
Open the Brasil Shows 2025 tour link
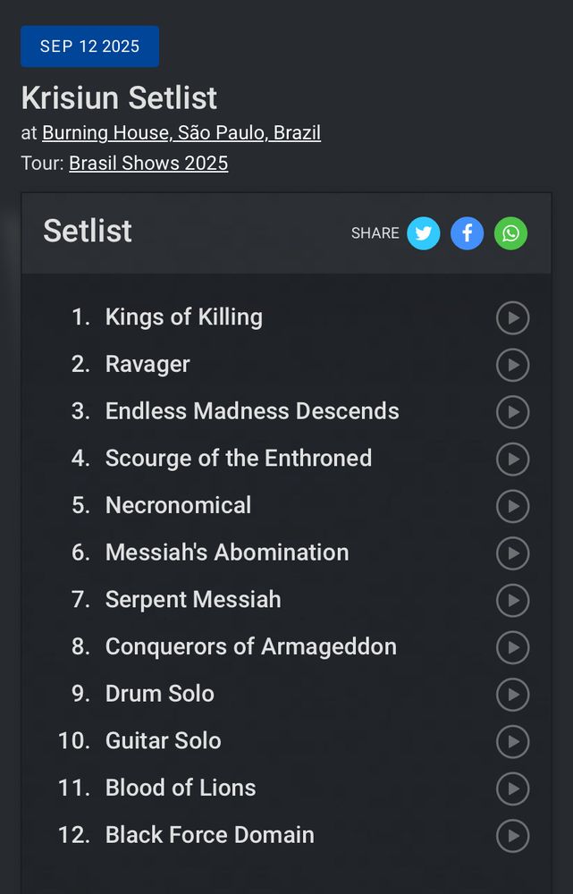(148, 164)
